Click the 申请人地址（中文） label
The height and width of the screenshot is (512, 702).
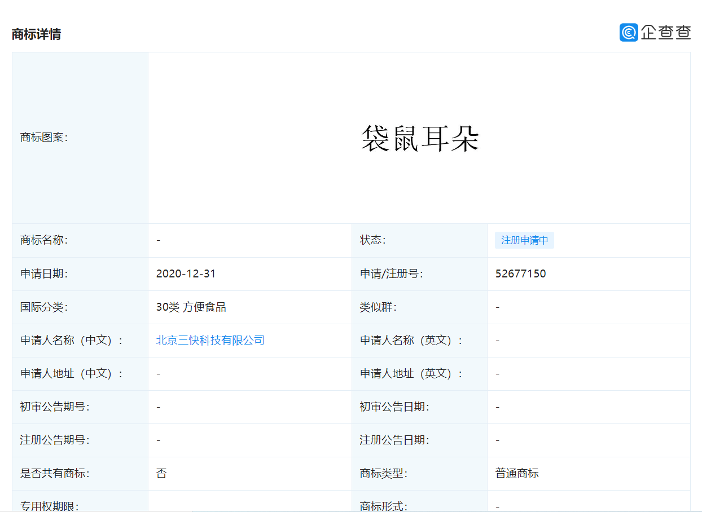click(72, 374)
